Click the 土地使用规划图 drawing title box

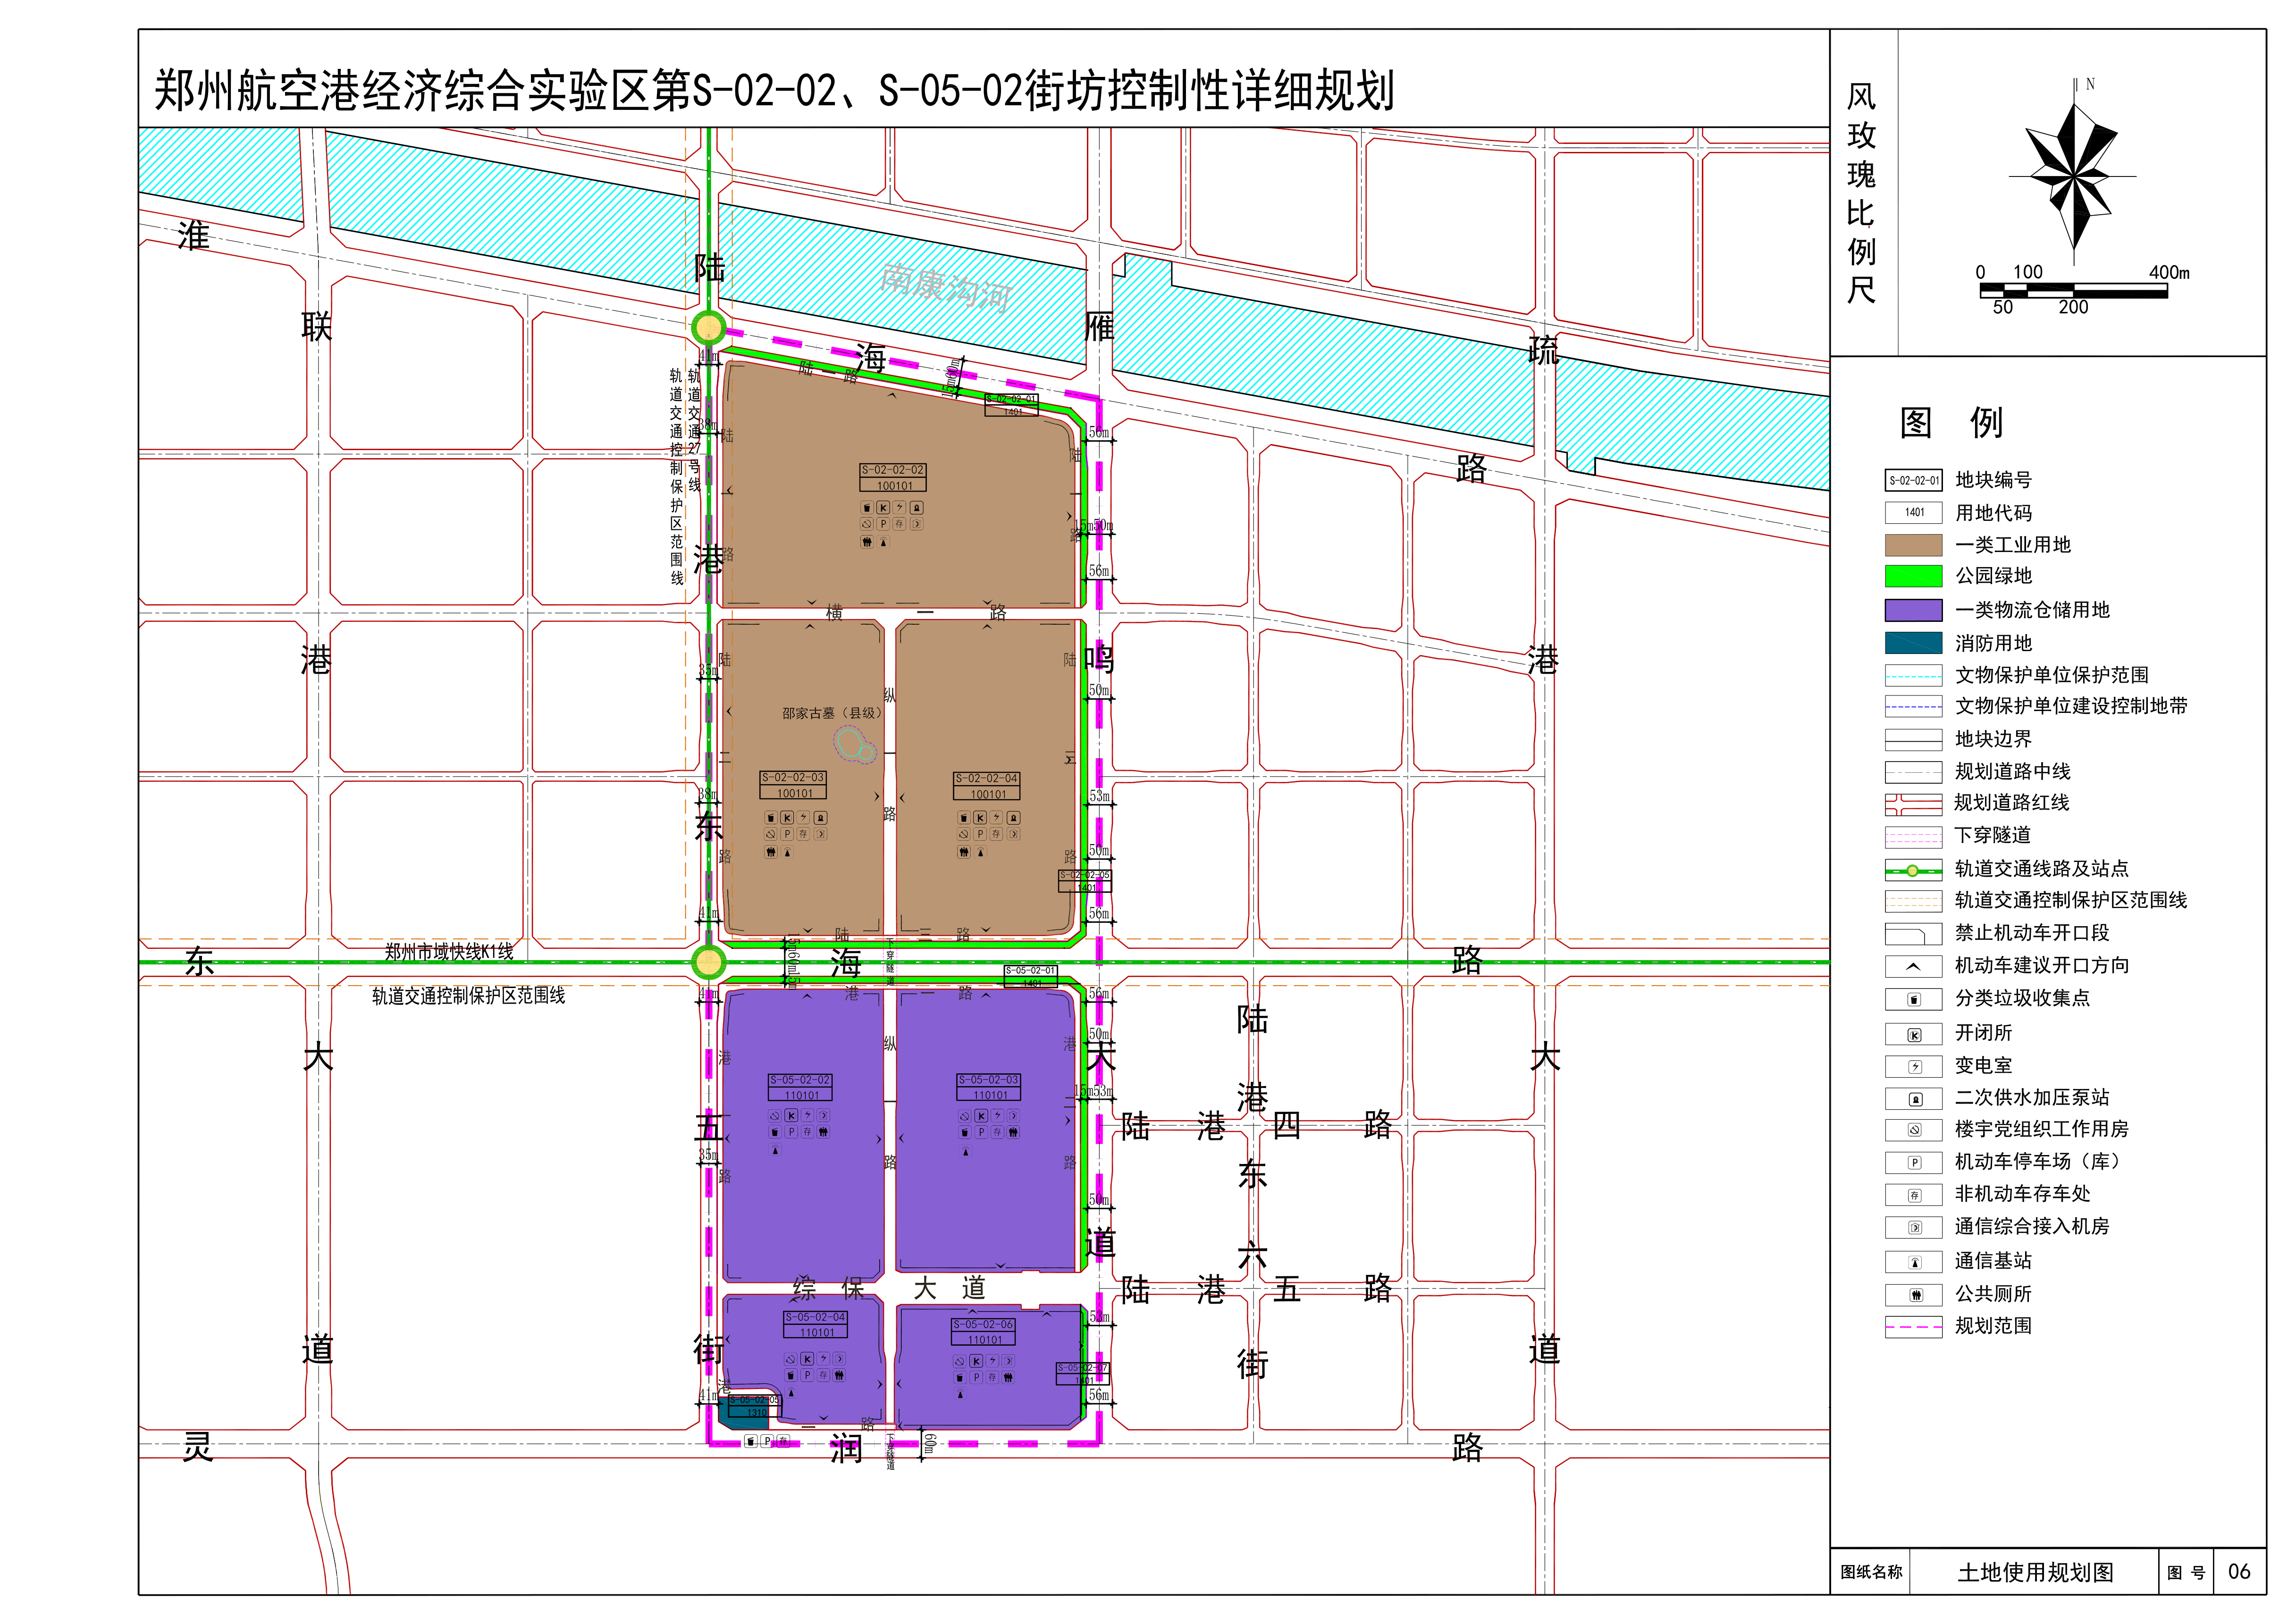click(x=2035, y=1572)
